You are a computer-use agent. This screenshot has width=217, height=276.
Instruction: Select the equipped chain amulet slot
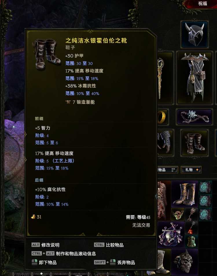[x=195, y=117]
